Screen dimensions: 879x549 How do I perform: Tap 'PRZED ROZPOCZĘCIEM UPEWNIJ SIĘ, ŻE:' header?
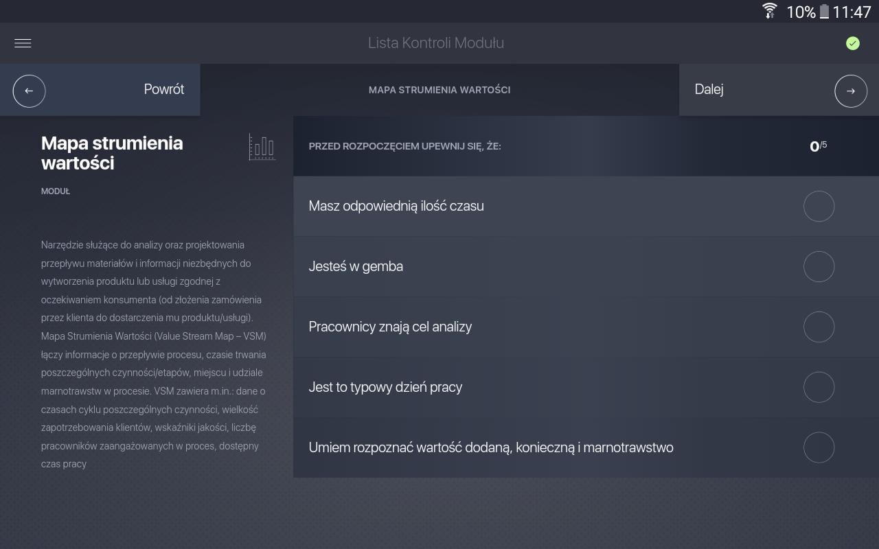pos(405,146)
